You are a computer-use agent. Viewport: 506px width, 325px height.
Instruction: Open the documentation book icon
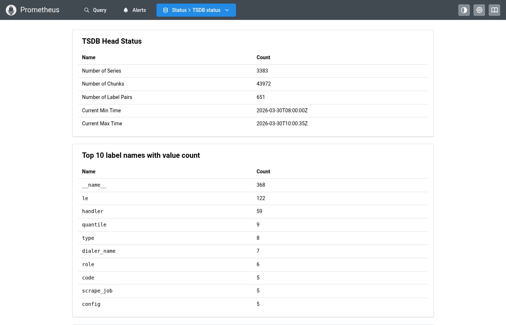click(x=494, y=10)
